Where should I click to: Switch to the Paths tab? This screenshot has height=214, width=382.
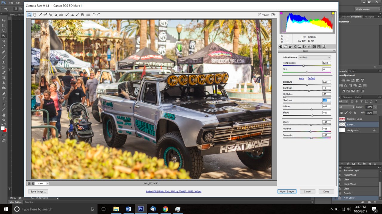coord(358,97)
